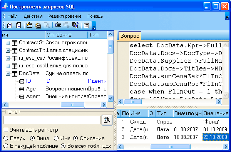
Task: Run query to table with lightning icon
Action: (29, 25)
